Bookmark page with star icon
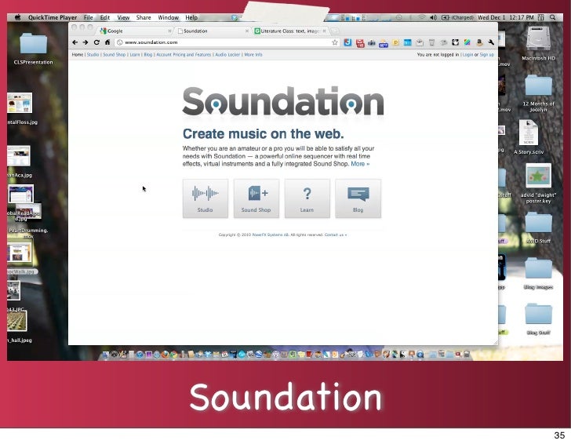The height and width of the screenshot is (444, 571). click(335, 42)
